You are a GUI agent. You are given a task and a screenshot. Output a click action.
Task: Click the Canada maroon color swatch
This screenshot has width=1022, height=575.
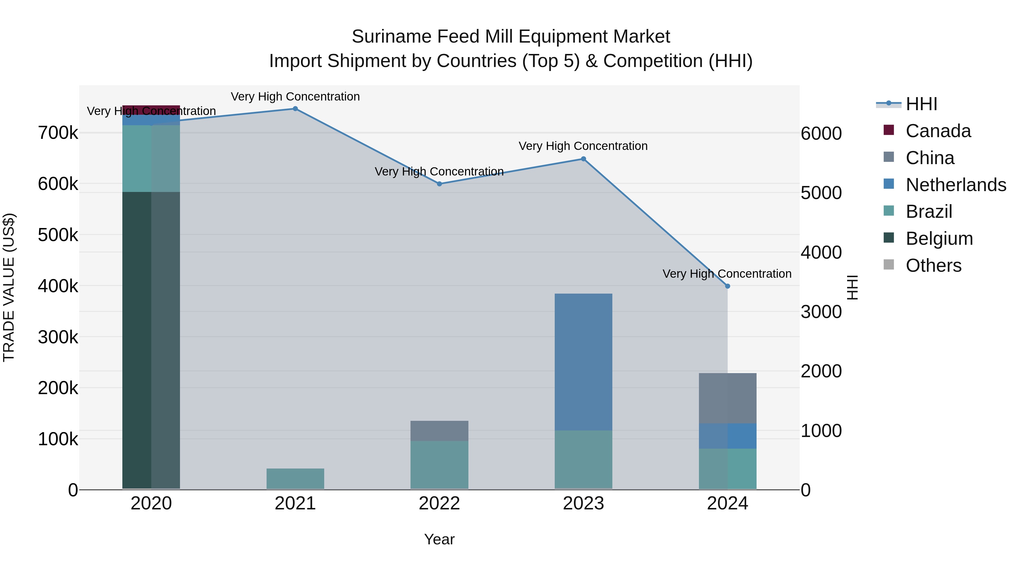[889, 130]
